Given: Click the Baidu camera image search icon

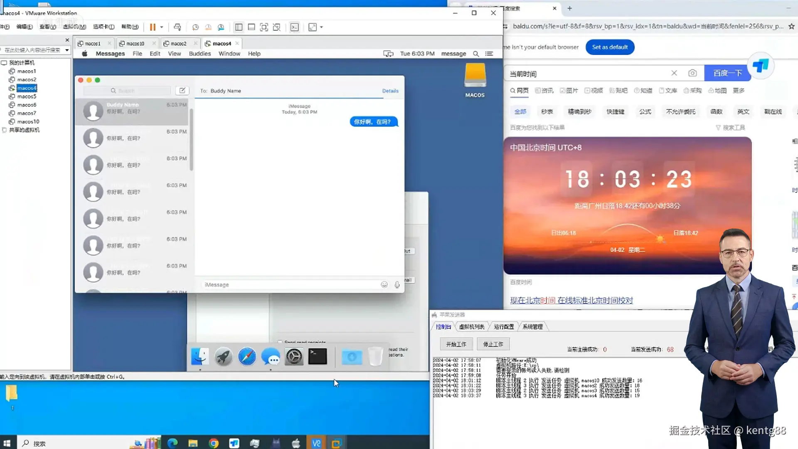Looking at the screenshot, I should [692, 73].
